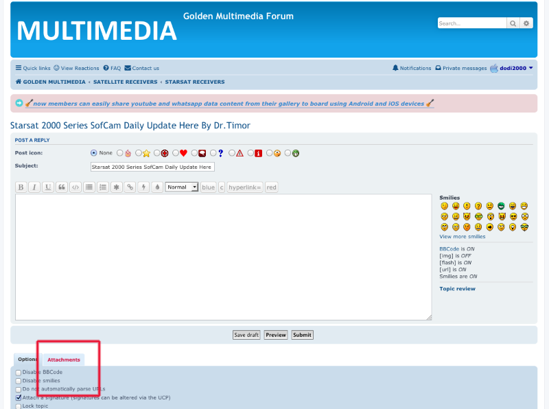Insert a code block from the toolbar
The image size is (549, 409).
point(75,187)
